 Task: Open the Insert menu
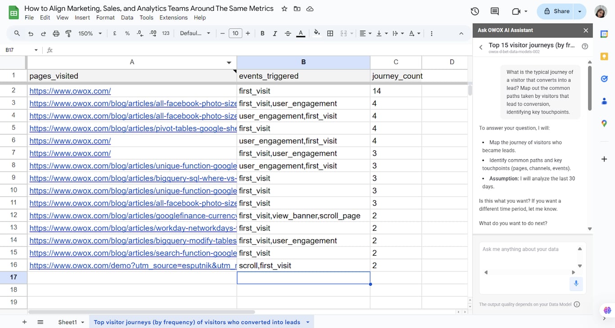pyautogui.click(x=82, y=18)
